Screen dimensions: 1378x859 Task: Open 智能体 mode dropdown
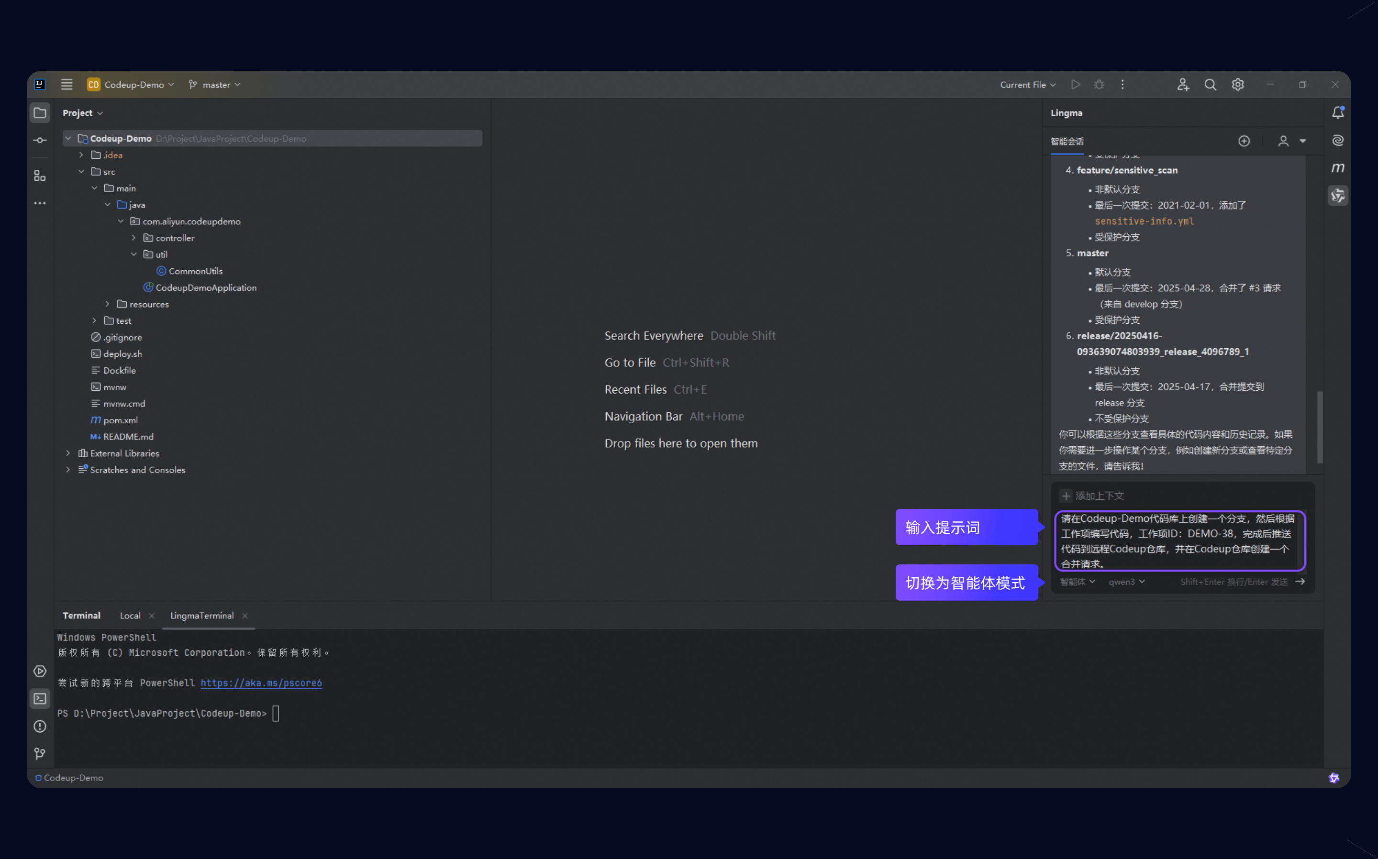(1078, 582)
